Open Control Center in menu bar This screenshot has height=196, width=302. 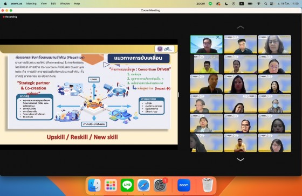272,3
